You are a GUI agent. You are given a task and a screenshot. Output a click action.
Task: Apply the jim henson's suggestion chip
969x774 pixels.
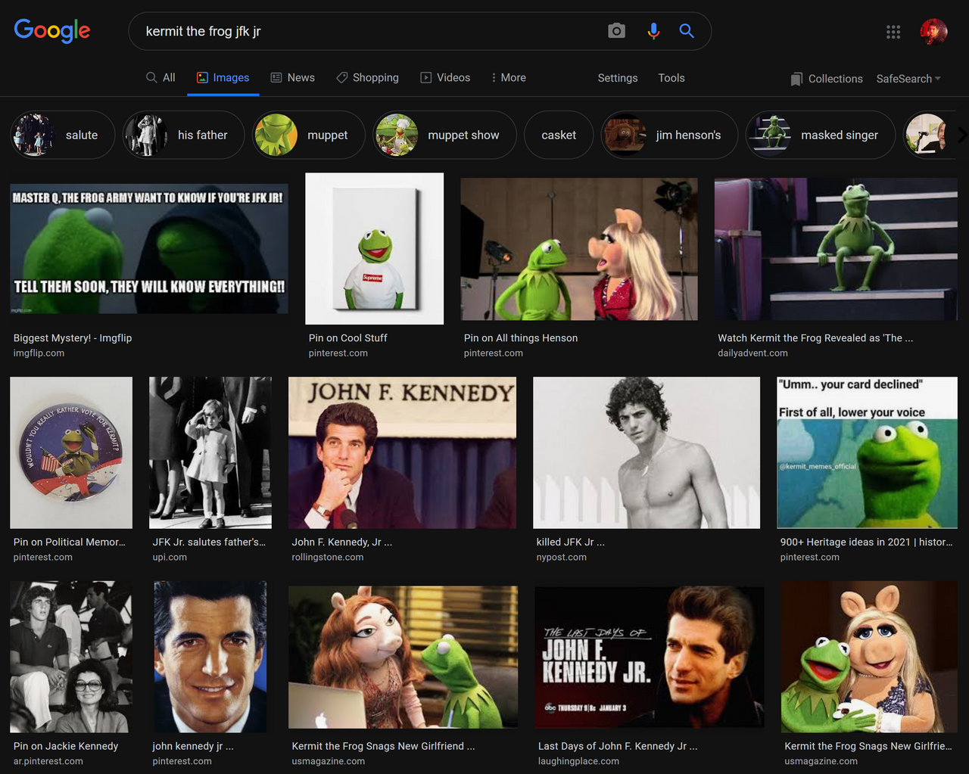tap(669, 135)
